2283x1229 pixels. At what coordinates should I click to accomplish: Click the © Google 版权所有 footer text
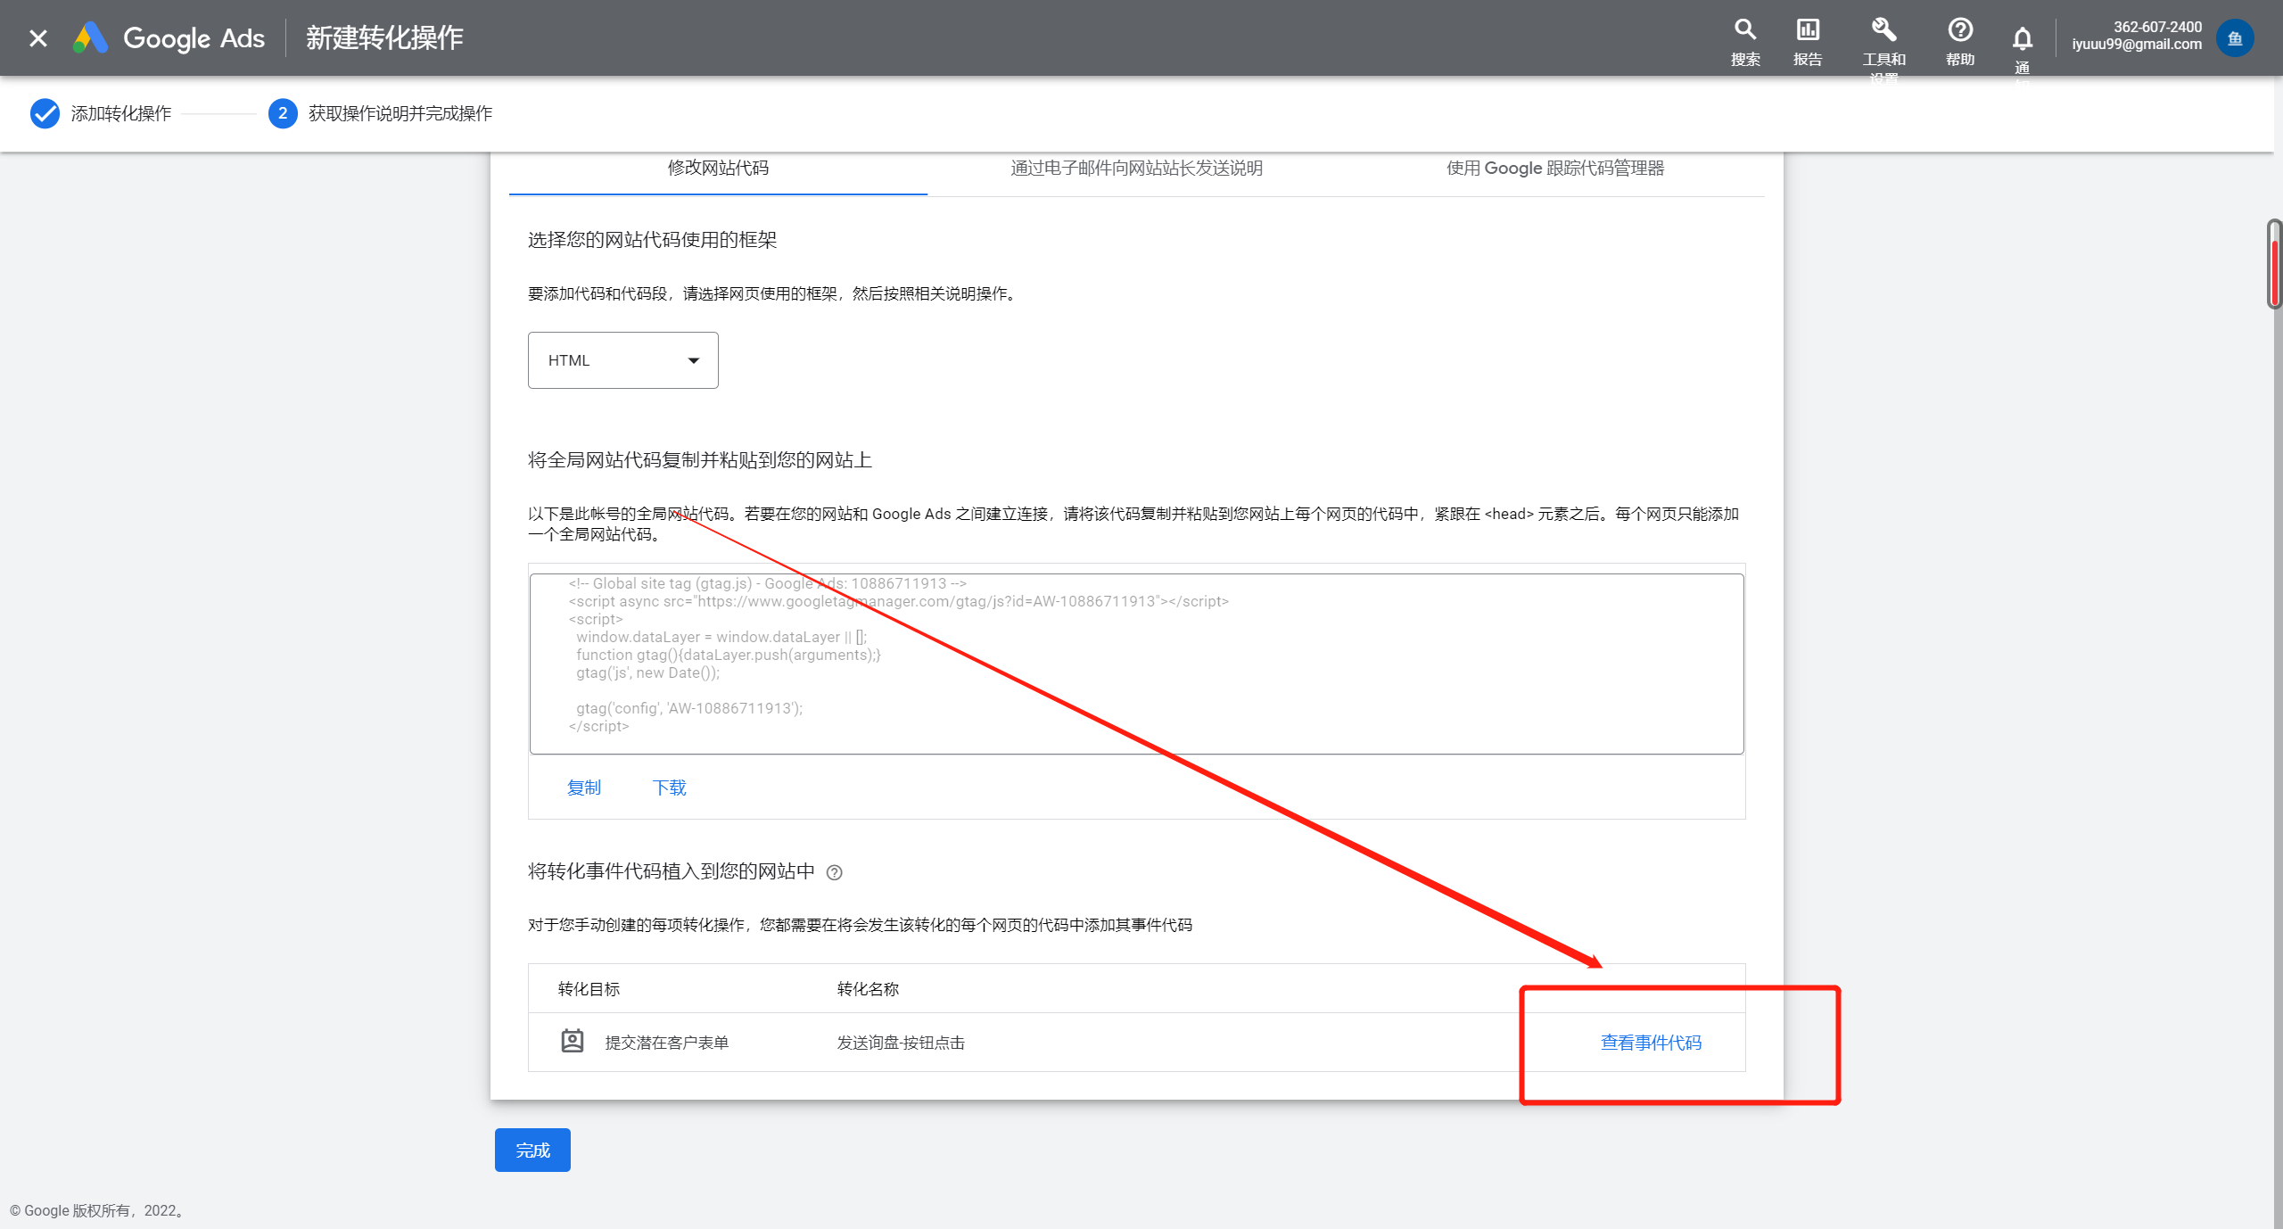click(x=98, y=1210)
